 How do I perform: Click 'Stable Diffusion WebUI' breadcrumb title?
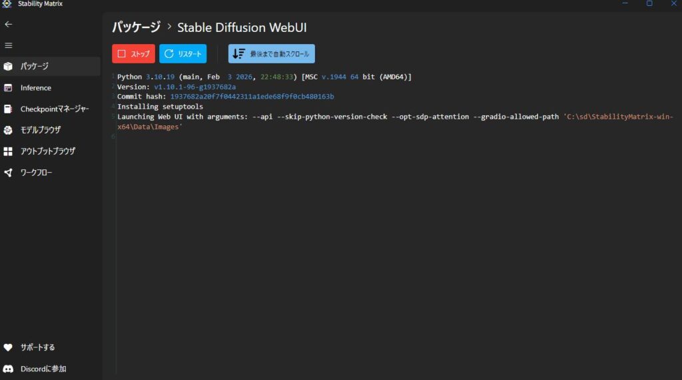point(242,27)
